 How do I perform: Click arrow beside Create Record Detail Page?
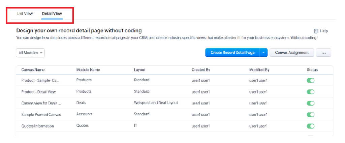[263, 53]
